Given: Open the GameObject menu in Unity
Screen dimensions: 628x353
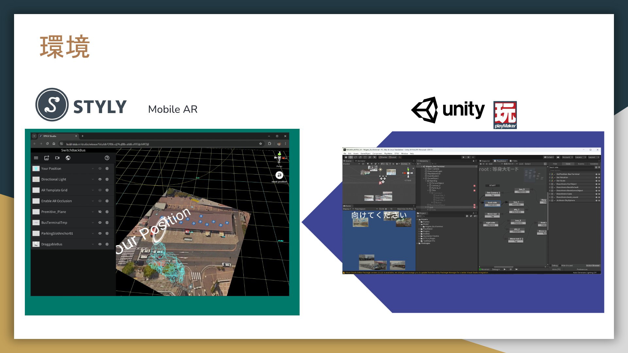Looking at the screenshot, I should click(x=365, y=154).
